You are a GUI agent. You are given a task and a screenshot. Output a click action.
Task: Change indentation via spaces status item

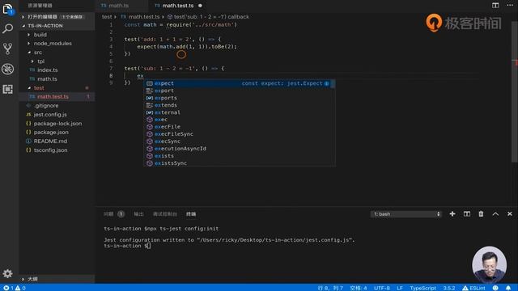point(359,288)
